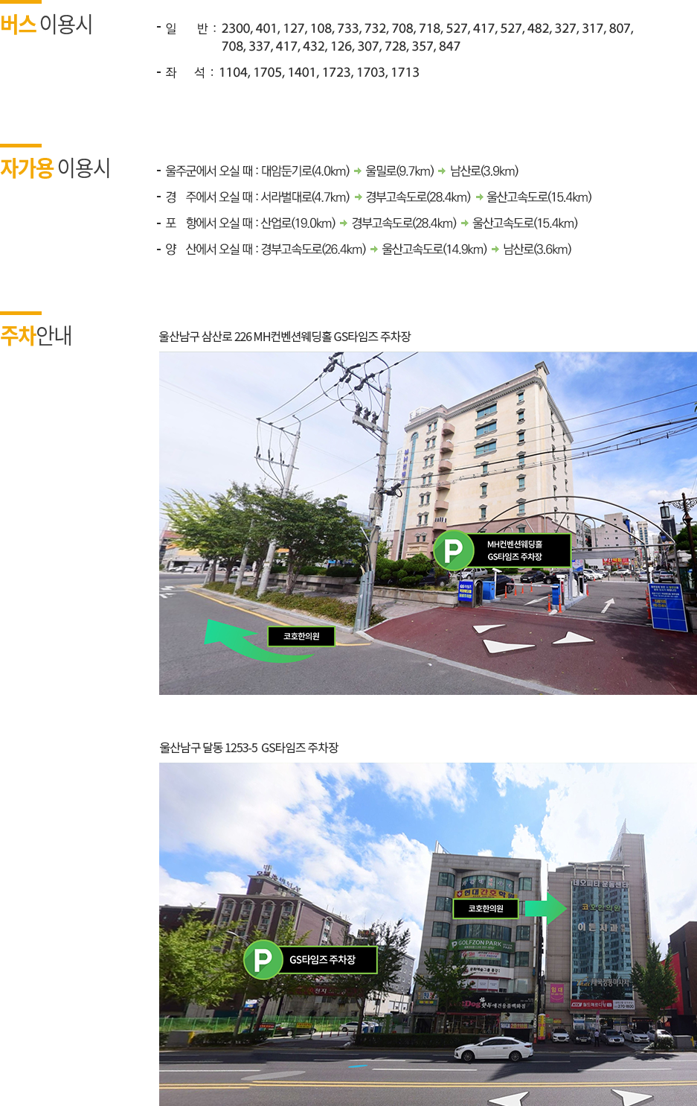The height and width of the screenshot is (1106, 697).
Task: Click the green P icon beside MH컨벤션웨딩홀 label
Action: point(453,551)
